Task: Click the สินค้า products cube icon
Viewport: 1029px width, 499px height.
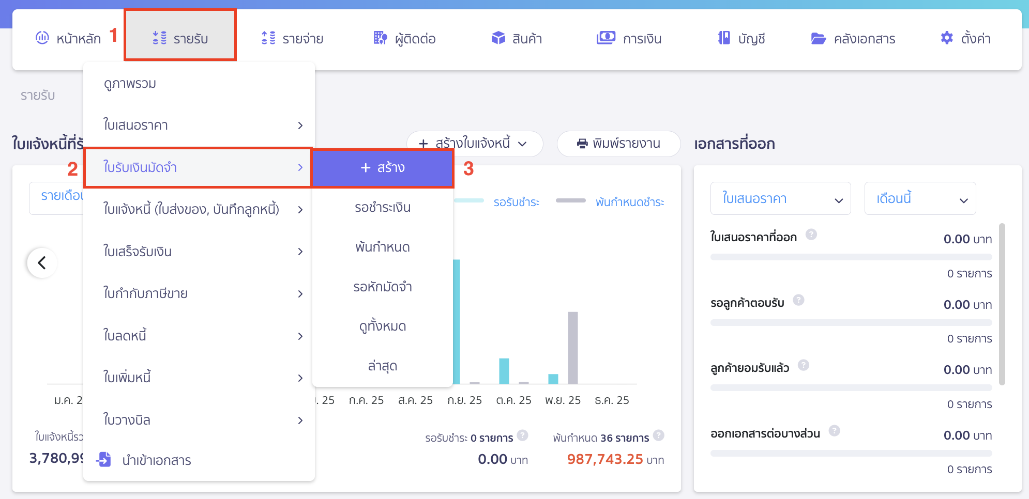Action: [498, 37]
